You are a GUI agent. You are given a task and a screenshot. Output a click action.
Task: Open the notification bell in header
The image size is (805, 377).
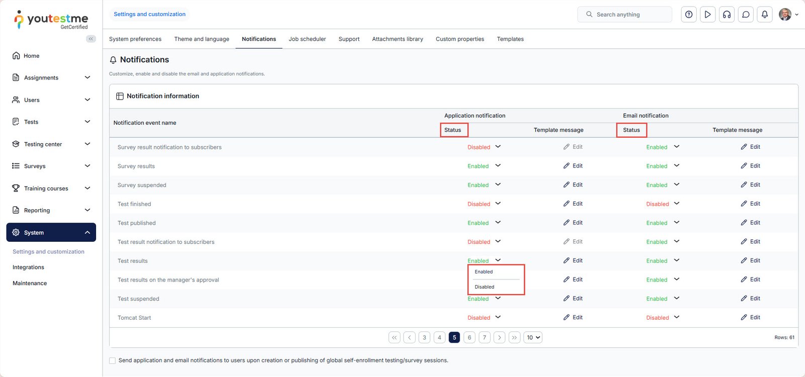764,15
